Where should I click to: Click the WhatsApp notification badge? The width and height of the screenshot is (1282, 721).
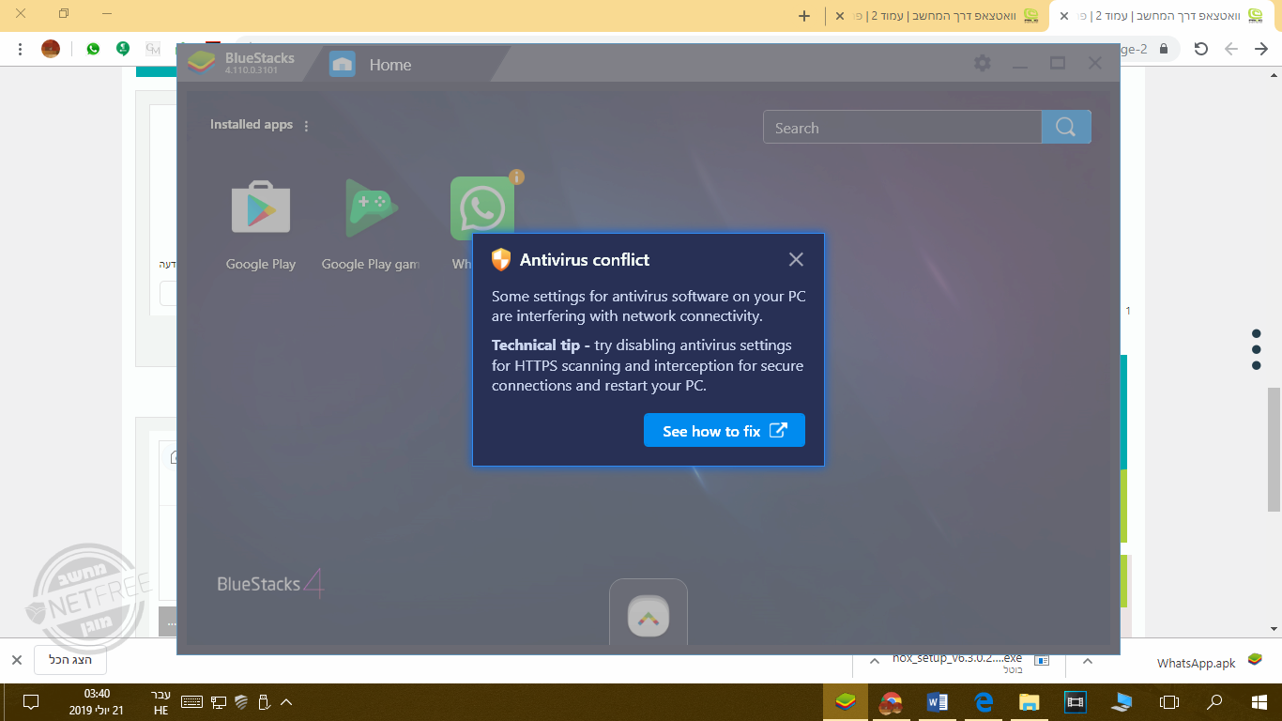click(516, 176)
